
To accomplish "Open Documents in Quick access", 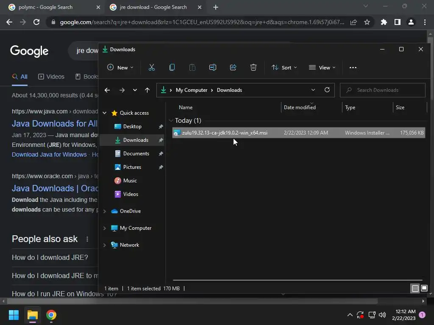I will pyautogui.click(x=136, y=154).
